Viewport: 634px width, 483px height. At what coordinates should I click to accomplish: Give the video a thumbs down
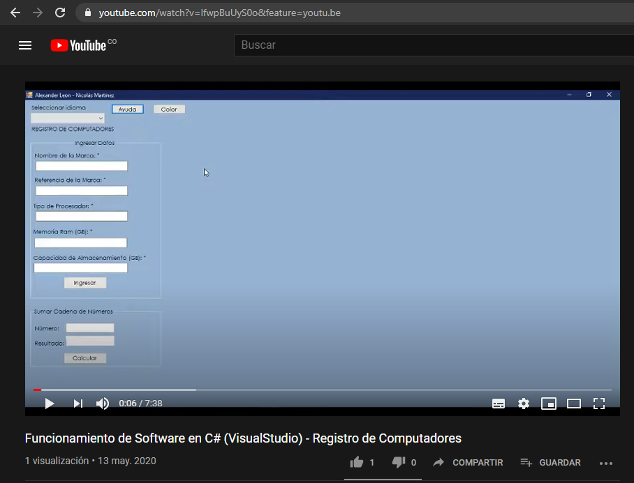[398, 461]
